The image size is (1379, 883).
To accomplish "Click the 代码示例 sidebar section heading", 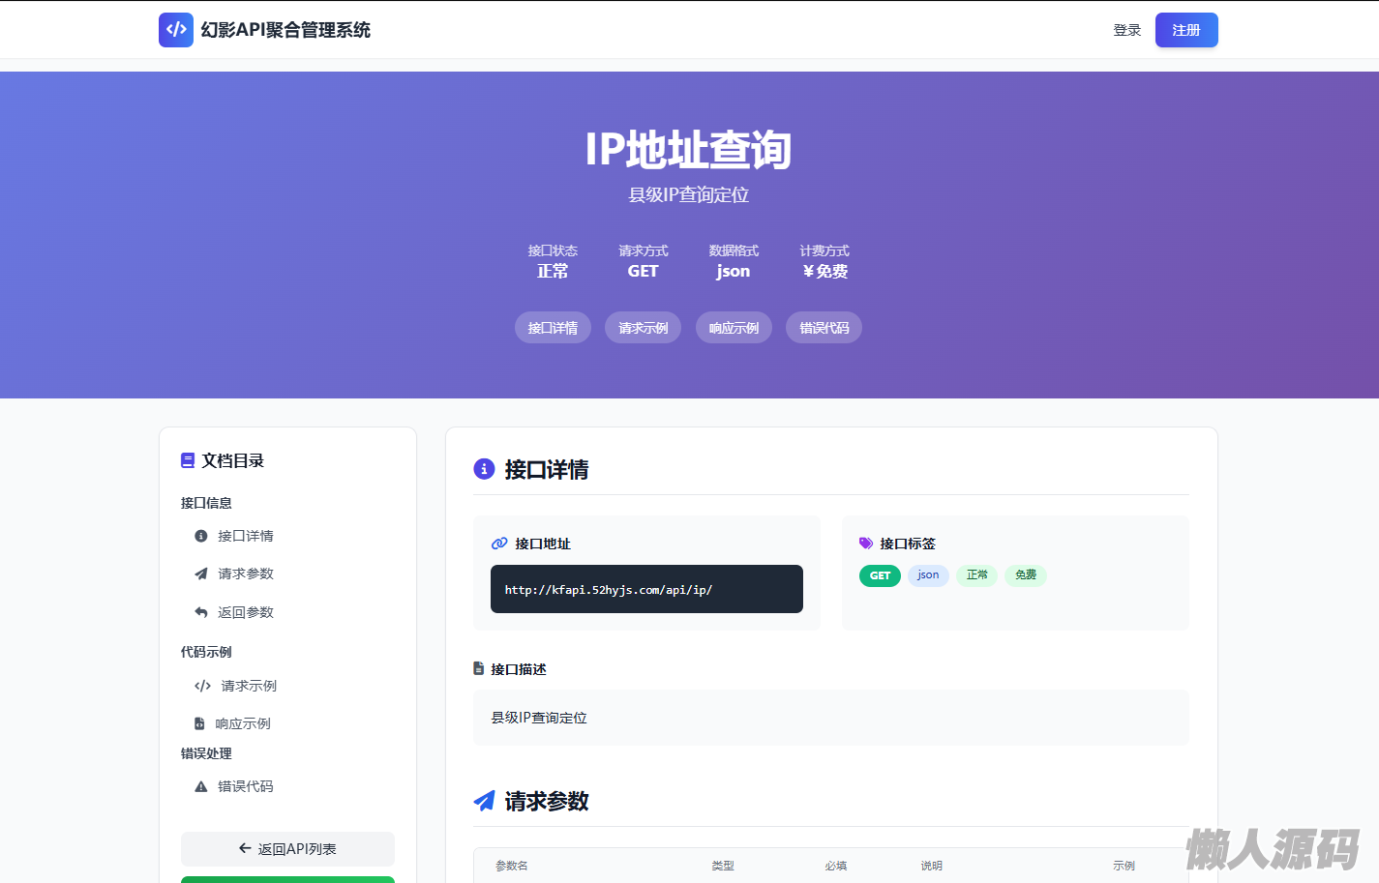I will pos(206,652).
